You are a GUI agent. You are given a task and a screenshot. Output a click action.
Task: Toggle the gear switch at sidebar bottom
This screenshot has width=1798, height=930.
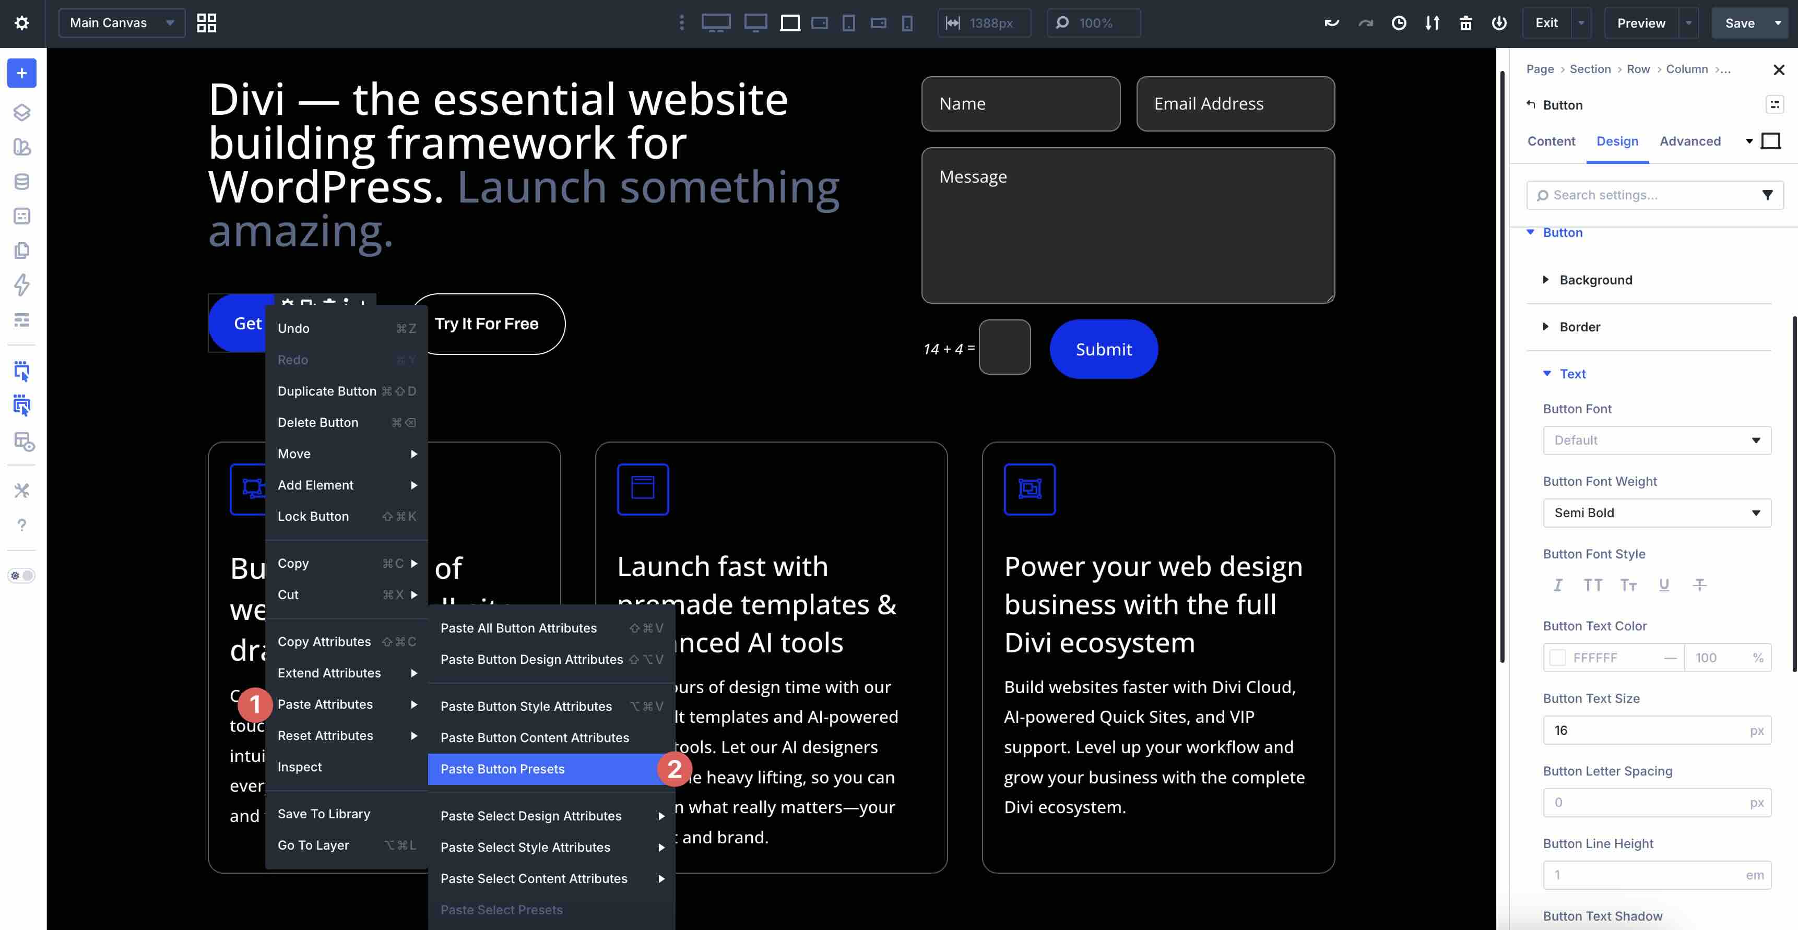pyautogui.click(x=21, y=576)
